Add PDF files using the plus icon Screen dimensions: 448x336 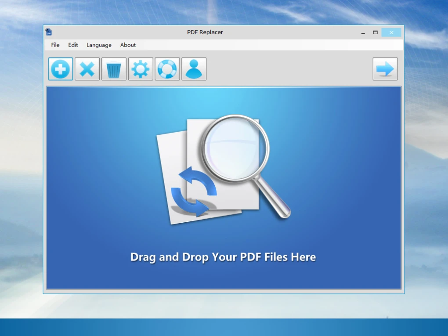(60, 69)
